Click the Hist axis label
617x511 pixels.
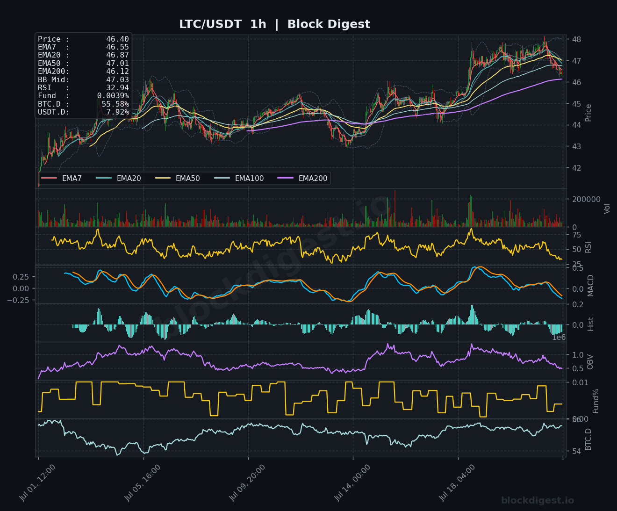click(x=591, y=324)
